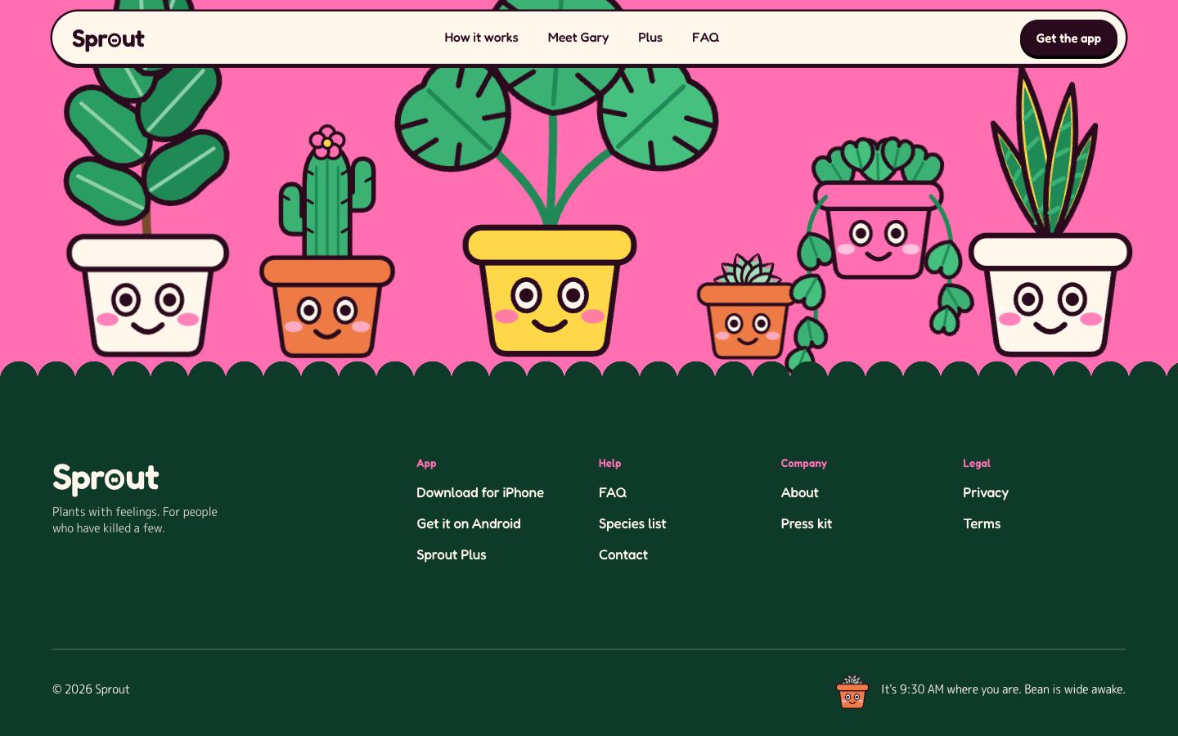The image size is (1178, 736).
Task: Click the '© 2026 Sprout' copyright text
Action: (x=91, y=689)
